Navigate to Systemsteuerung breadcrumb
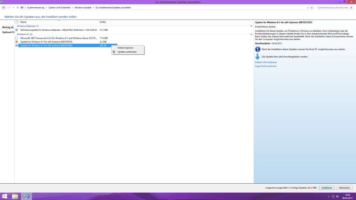This screenshot has height=200, width=356. pyautogui.click(x=36, y=7)
